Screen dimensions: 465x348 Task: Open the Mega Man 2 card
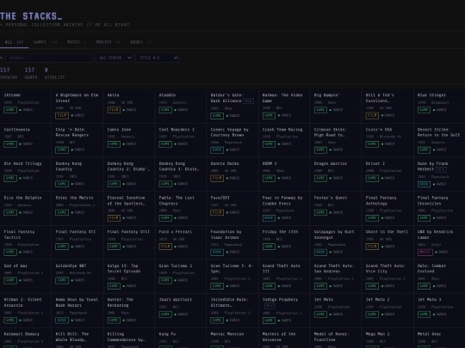387,338
